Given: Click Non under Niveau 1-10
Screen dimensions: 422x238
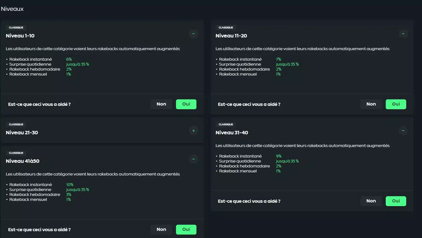Looking at the screenshot, I should point(161,104).
